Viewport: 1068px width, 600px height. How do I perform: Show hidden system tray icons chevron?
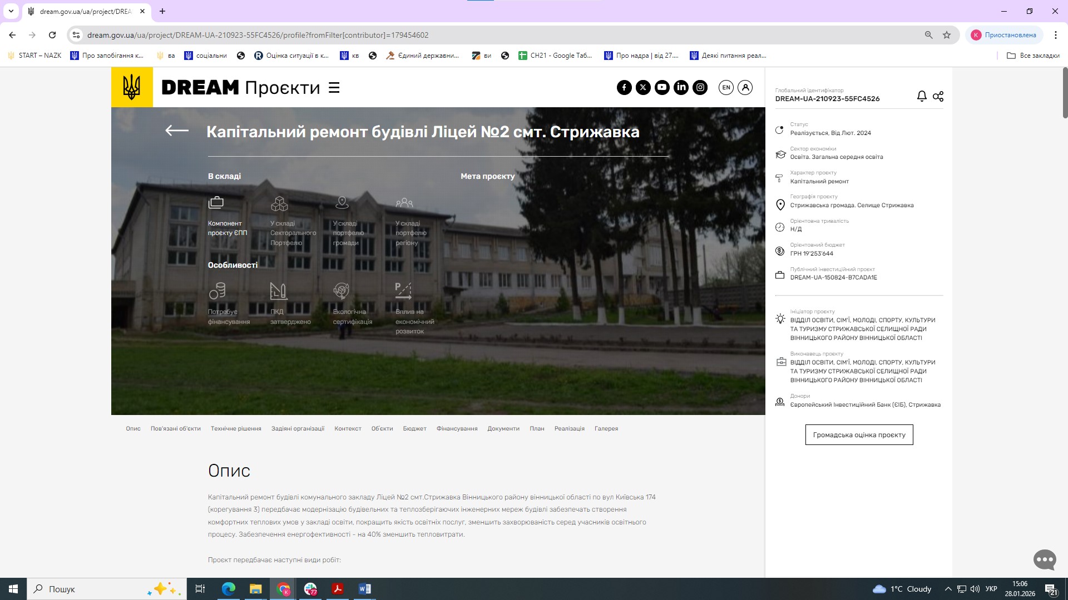pos(948,589)
